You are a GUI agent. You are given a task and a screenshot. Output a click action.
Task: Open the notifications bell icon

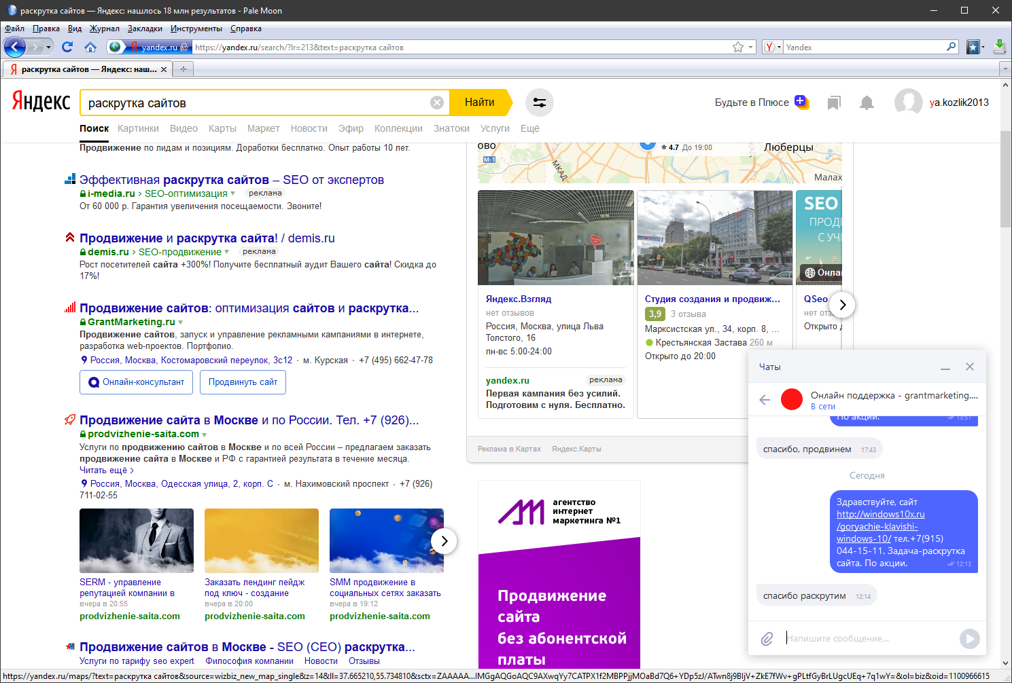pyautogui.click(x=867, y=103)
